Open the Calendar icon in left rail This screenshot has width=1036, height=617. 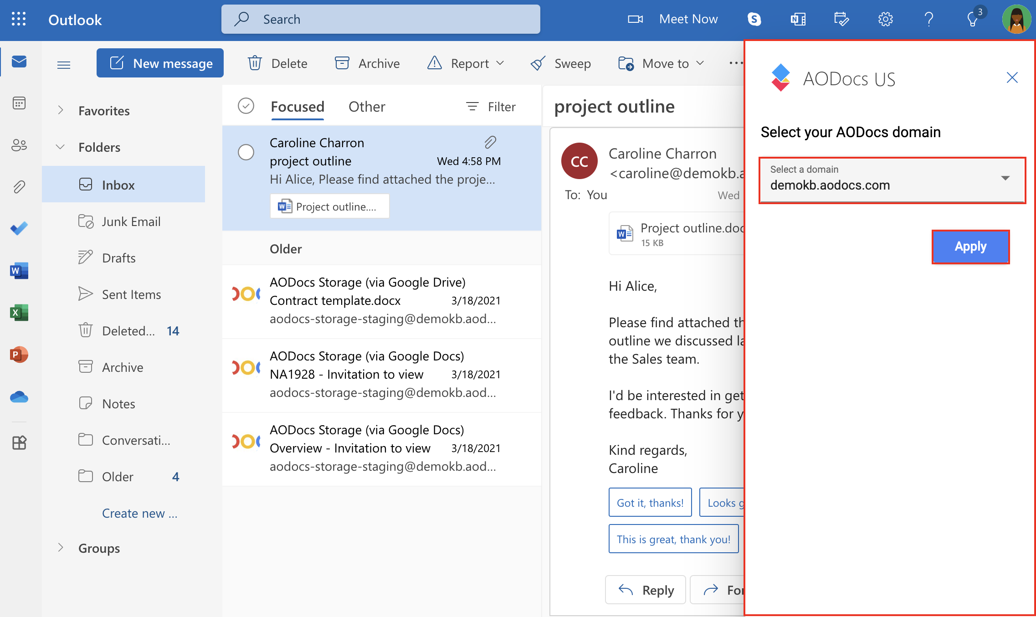point(19,103)
